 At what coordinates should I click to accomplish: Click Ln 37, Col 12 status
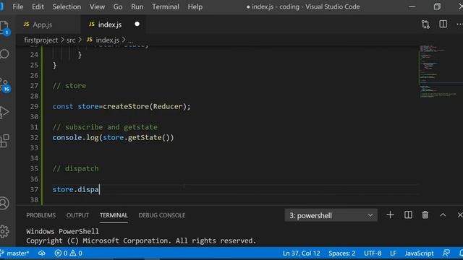click(x=301, y=253)
